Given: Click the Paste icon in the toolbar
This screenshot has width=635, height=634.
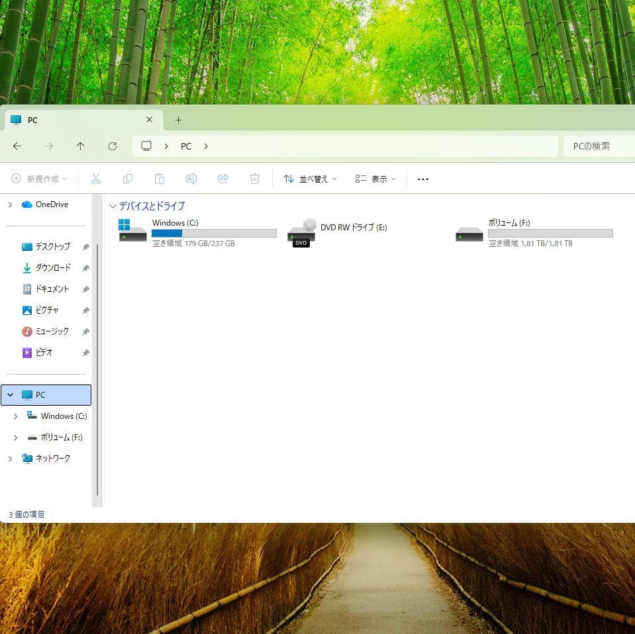Looking at the screenshot, I should [x=160, y=179].
